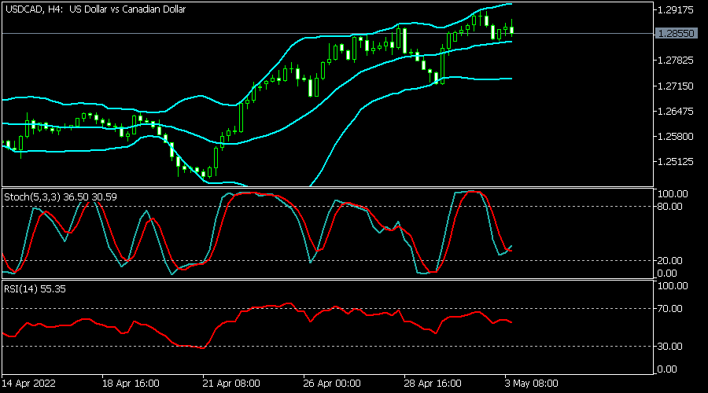Image resolution: width=708 pixels, height=393 pixels.
Task: Click the 26 Apr 00:00 date label
Action: 332,384
